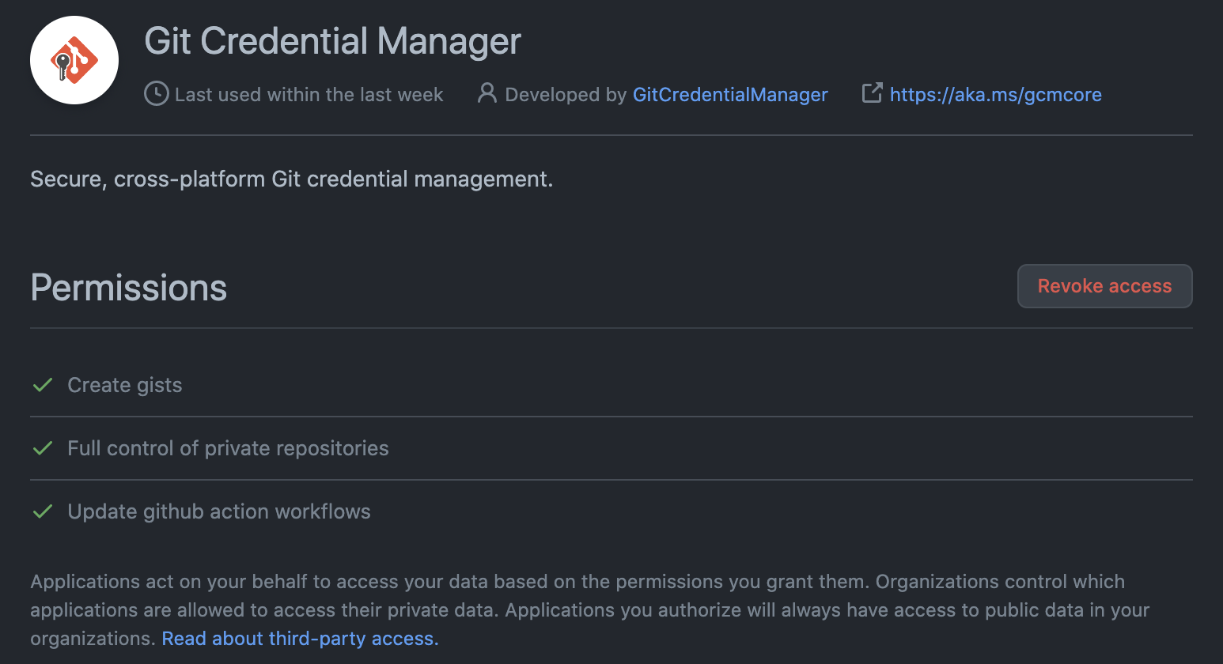Click the Git Credential Manager title heading
The height and width of the screenshot is (664, 1223).
(332, 41)
